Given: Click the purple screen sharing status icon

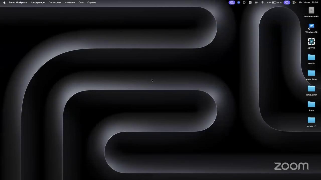Looking at the screenshot, I should point(232,2).
